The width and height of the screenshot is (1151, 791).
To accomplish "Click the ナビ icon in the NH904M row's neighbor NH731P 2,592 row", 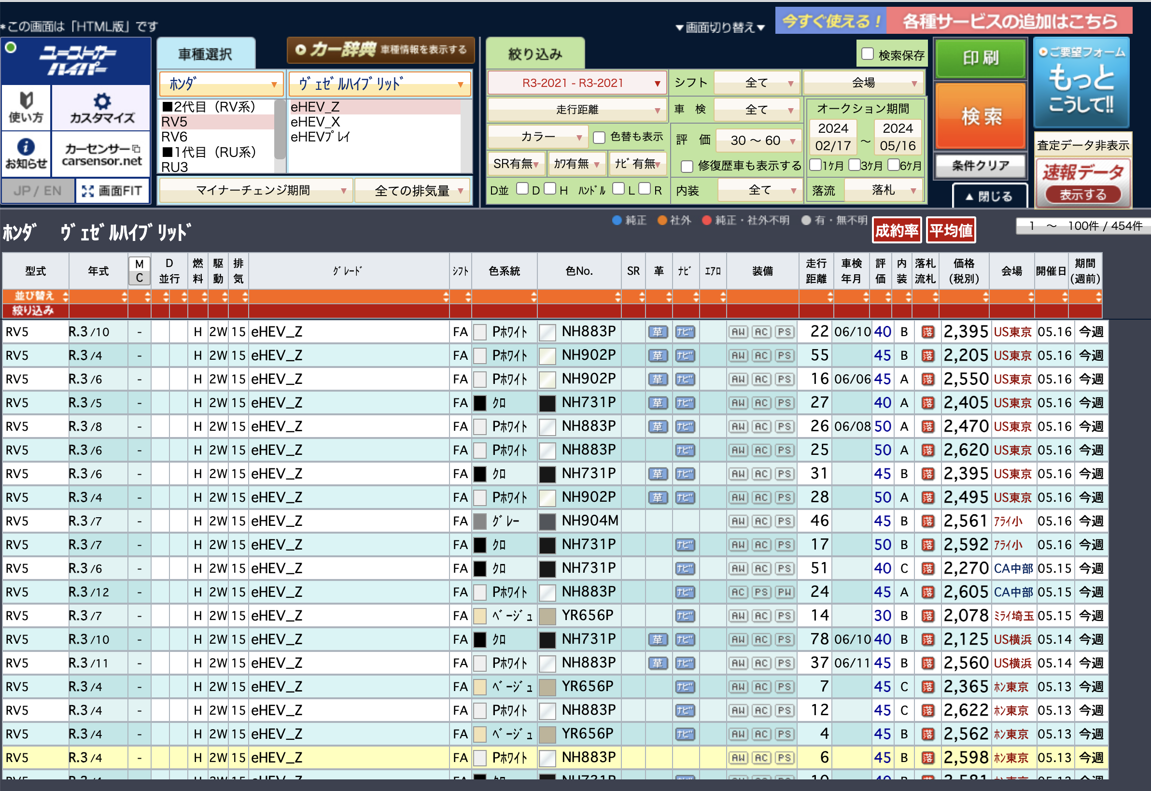I will point(685,545).
